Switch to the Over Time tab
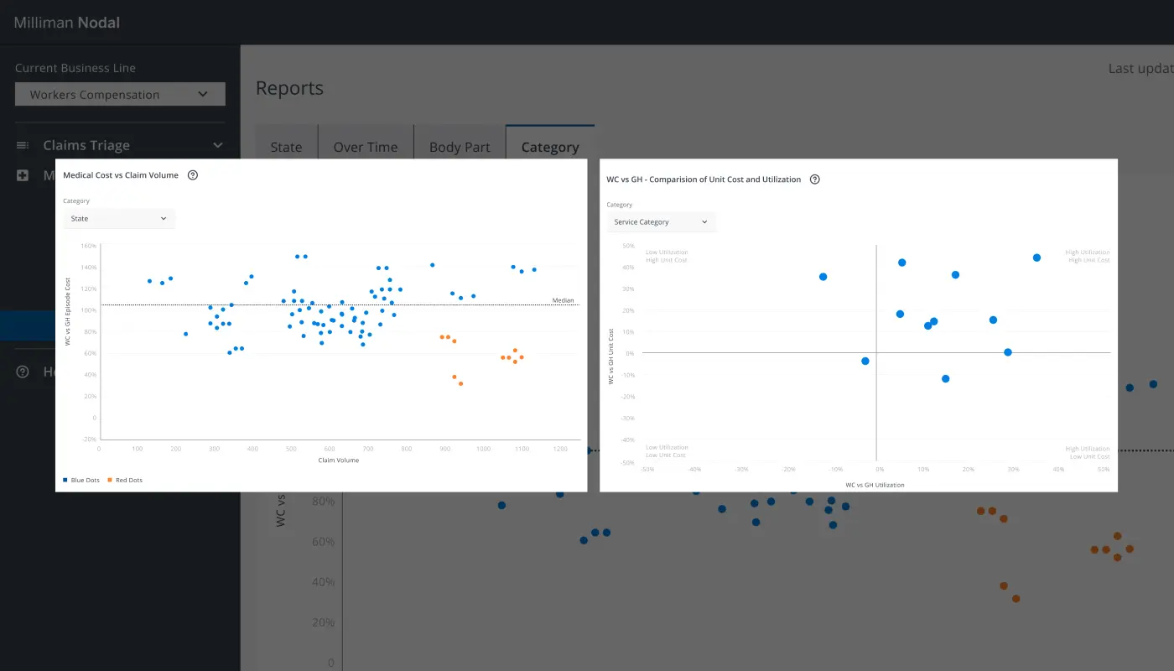The width and height of the screenshot is (1174, 671). (x=366, y=147)
